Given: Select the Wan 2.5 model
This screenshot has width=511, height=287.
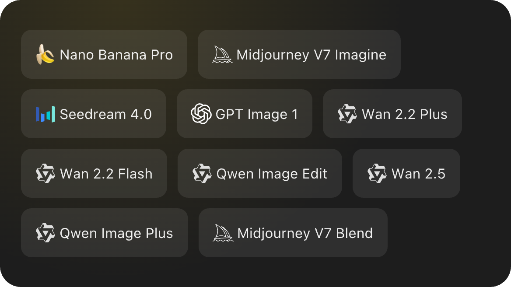Looking at the screenshot, I should (406, 173).
